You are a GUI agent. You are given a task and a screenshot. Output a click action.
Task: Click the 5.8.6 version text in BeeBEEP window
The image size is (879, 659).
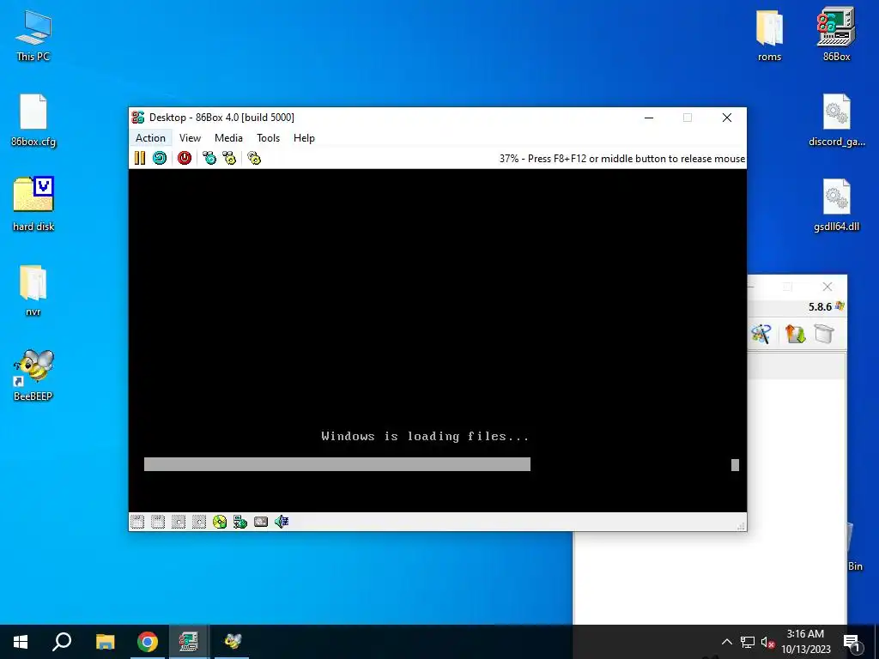820,306
